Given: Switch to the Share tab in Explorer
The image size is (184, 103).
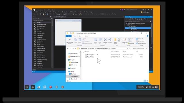Looking at the screenshot, I should (x=80, y=36).
